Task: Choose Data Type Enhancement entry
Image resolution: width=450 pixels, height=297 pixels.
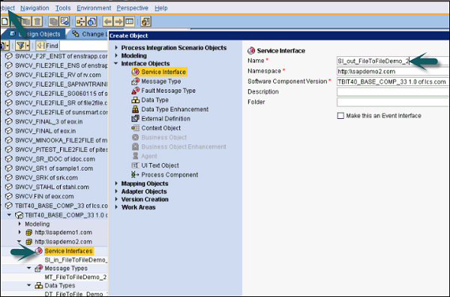Action: tap(170, 109)
